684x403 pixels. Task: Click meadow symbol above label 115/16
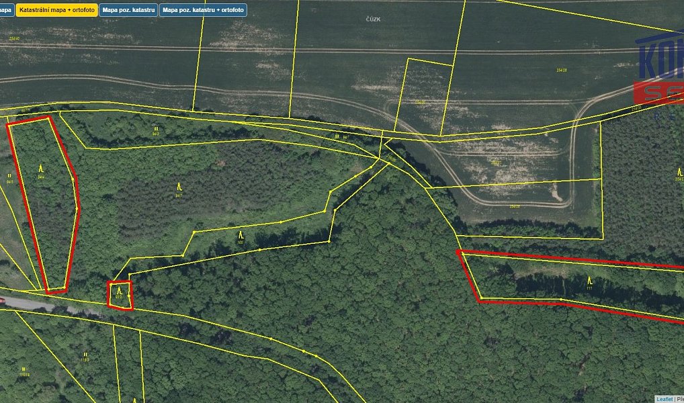click(24, 369)
